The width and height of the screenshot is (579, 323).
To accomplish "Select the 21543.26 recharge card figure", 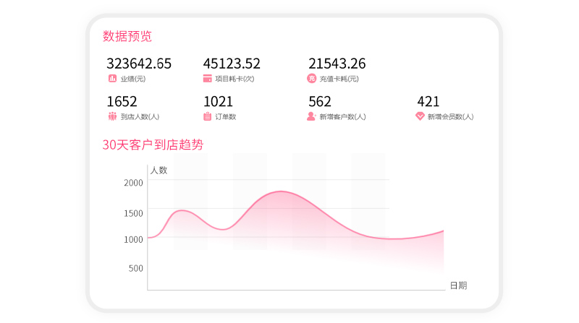I will [x=337, y=64].
